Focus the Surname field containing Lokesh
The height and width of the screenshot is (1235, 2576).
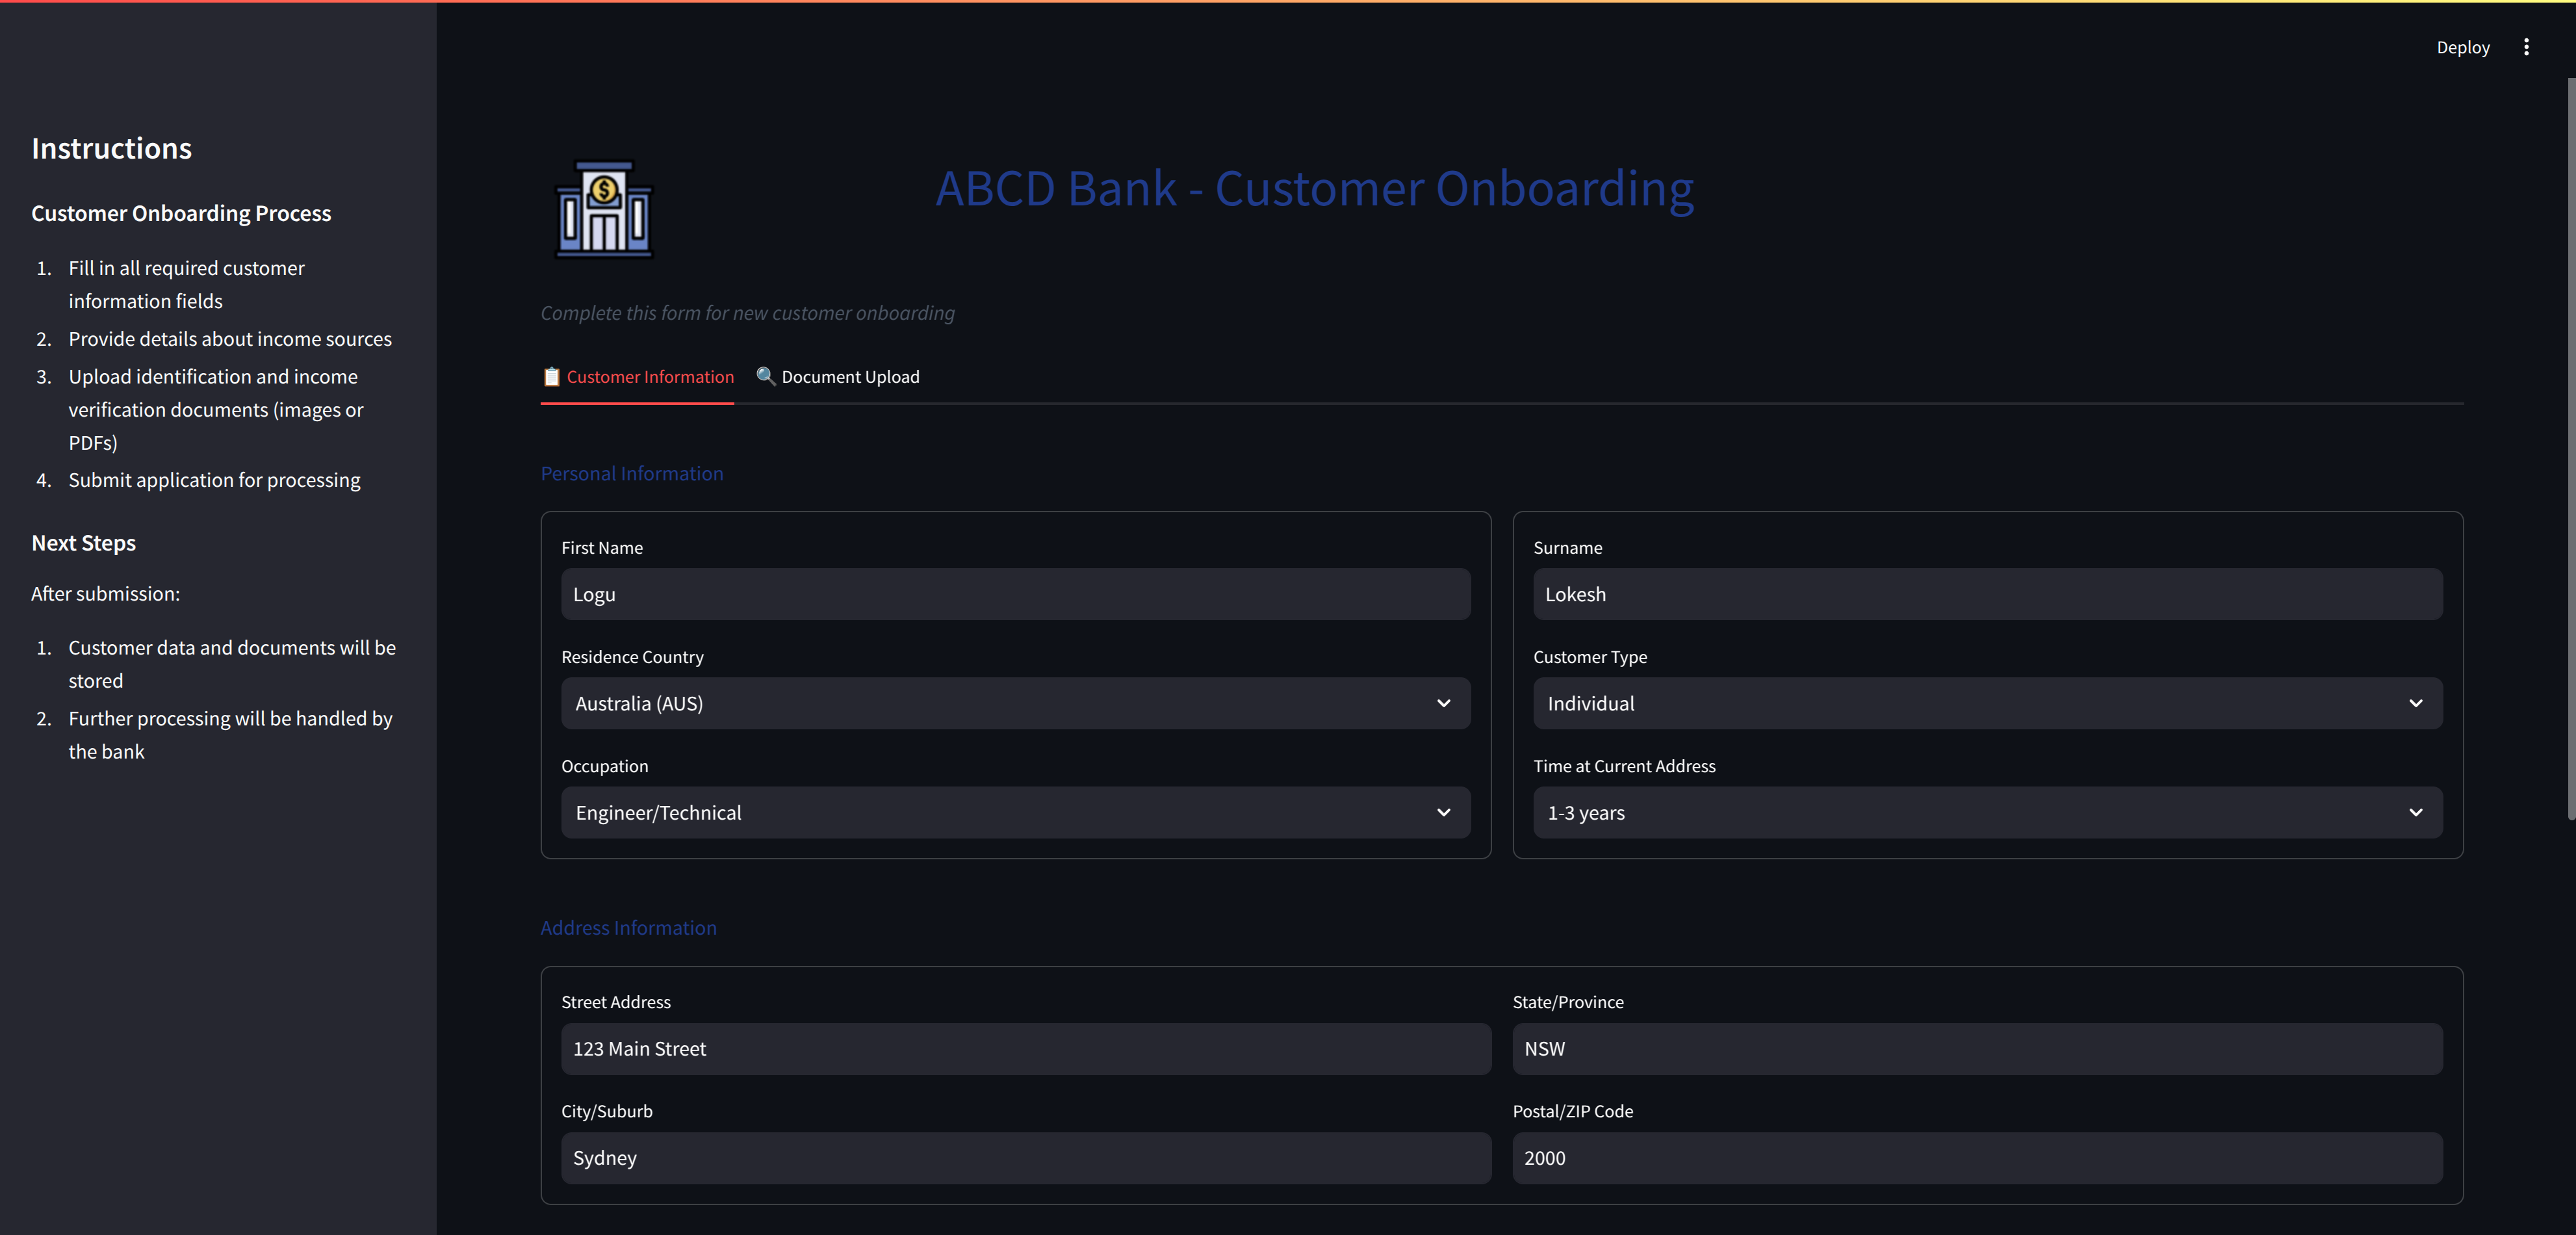1986,594
